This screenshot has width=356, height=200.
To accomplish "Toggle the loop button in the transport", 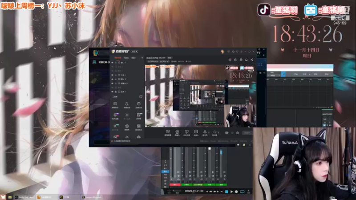I will (x=242, y=192).
